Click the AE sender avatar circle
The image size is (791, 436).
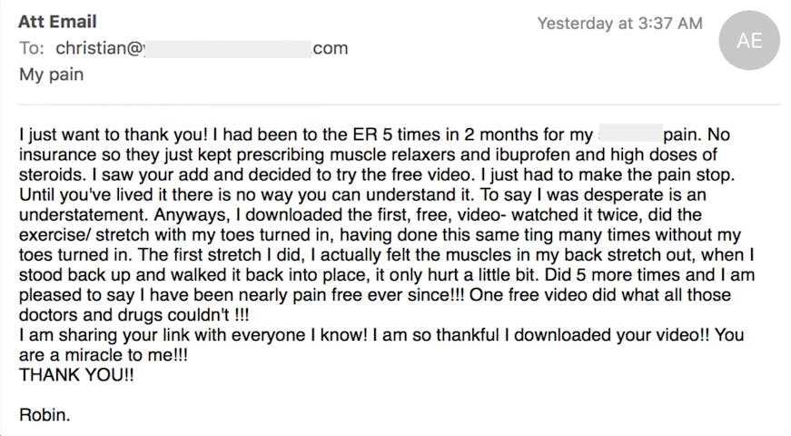[749, 40]
